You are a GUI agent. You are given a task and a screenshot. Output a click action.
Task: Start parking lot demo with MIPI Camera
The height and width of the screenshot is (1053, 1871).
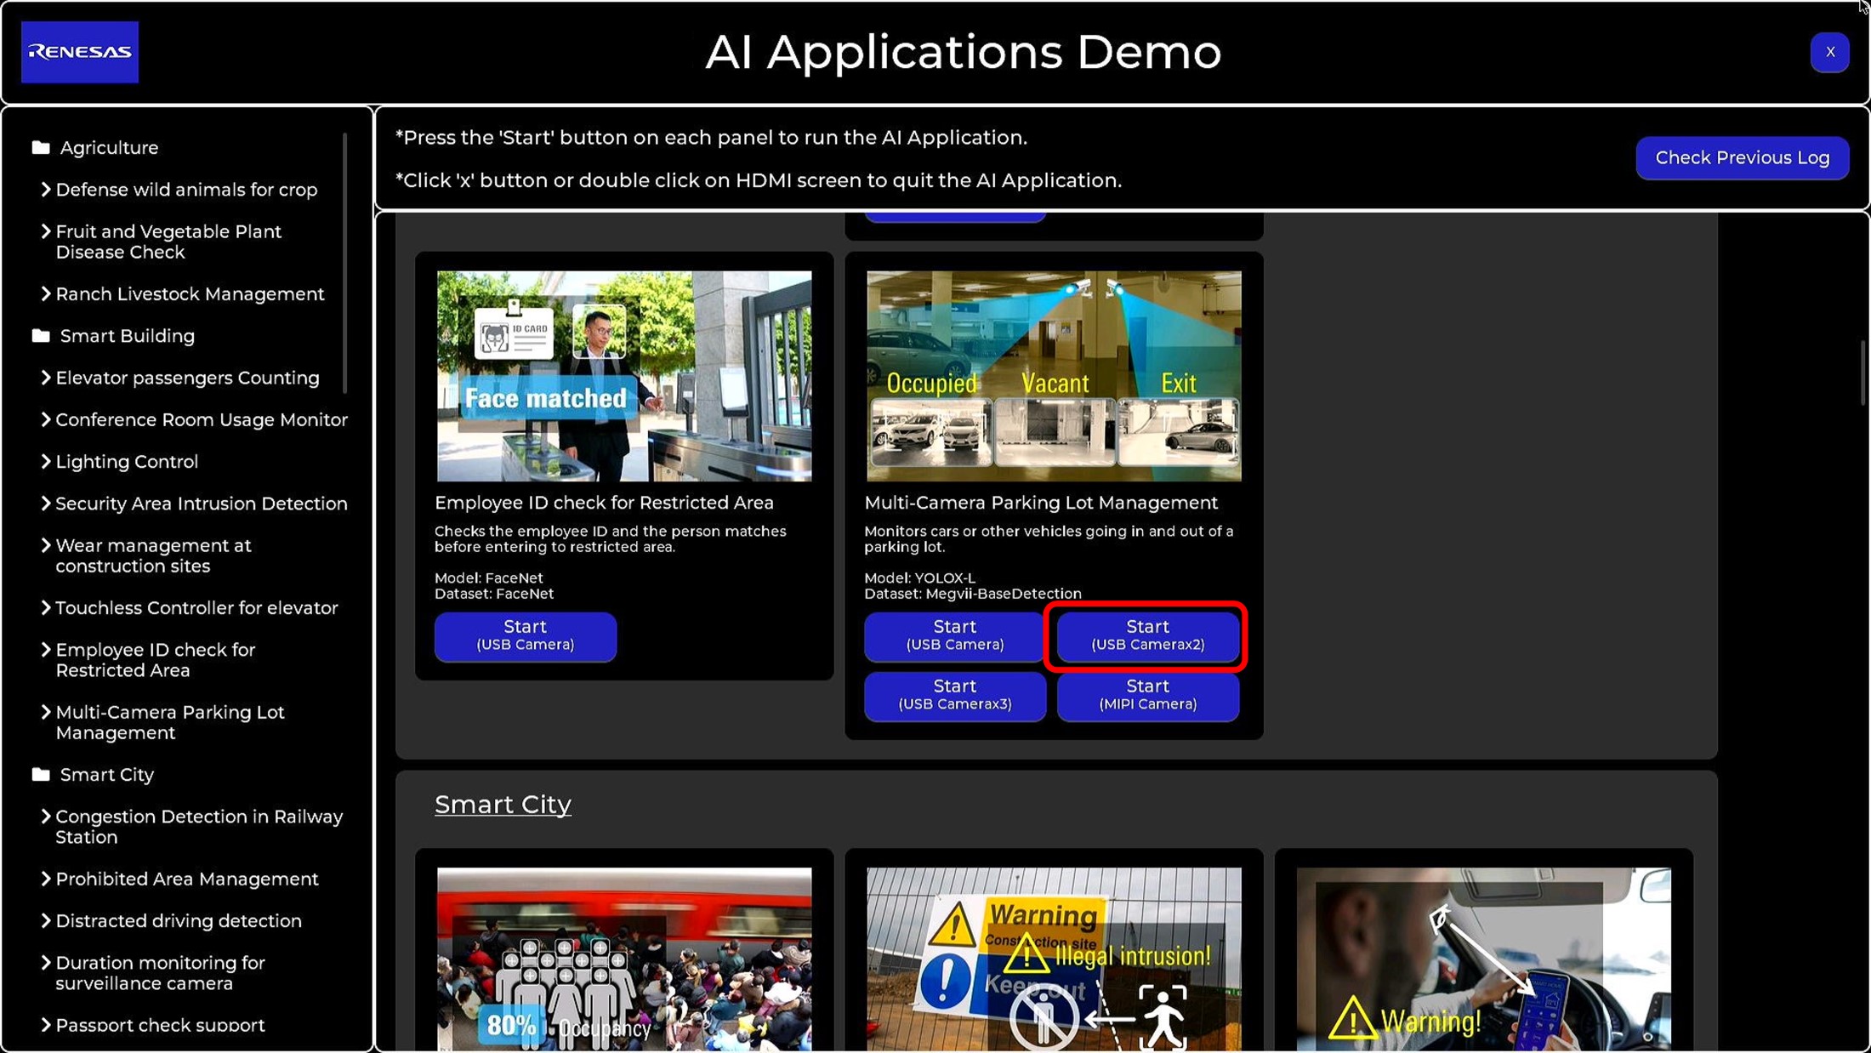click(x=1146, y=695)
